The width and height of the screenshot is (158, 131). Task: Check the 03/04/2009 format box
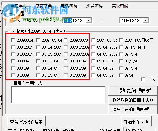click(x=66, y=47)
